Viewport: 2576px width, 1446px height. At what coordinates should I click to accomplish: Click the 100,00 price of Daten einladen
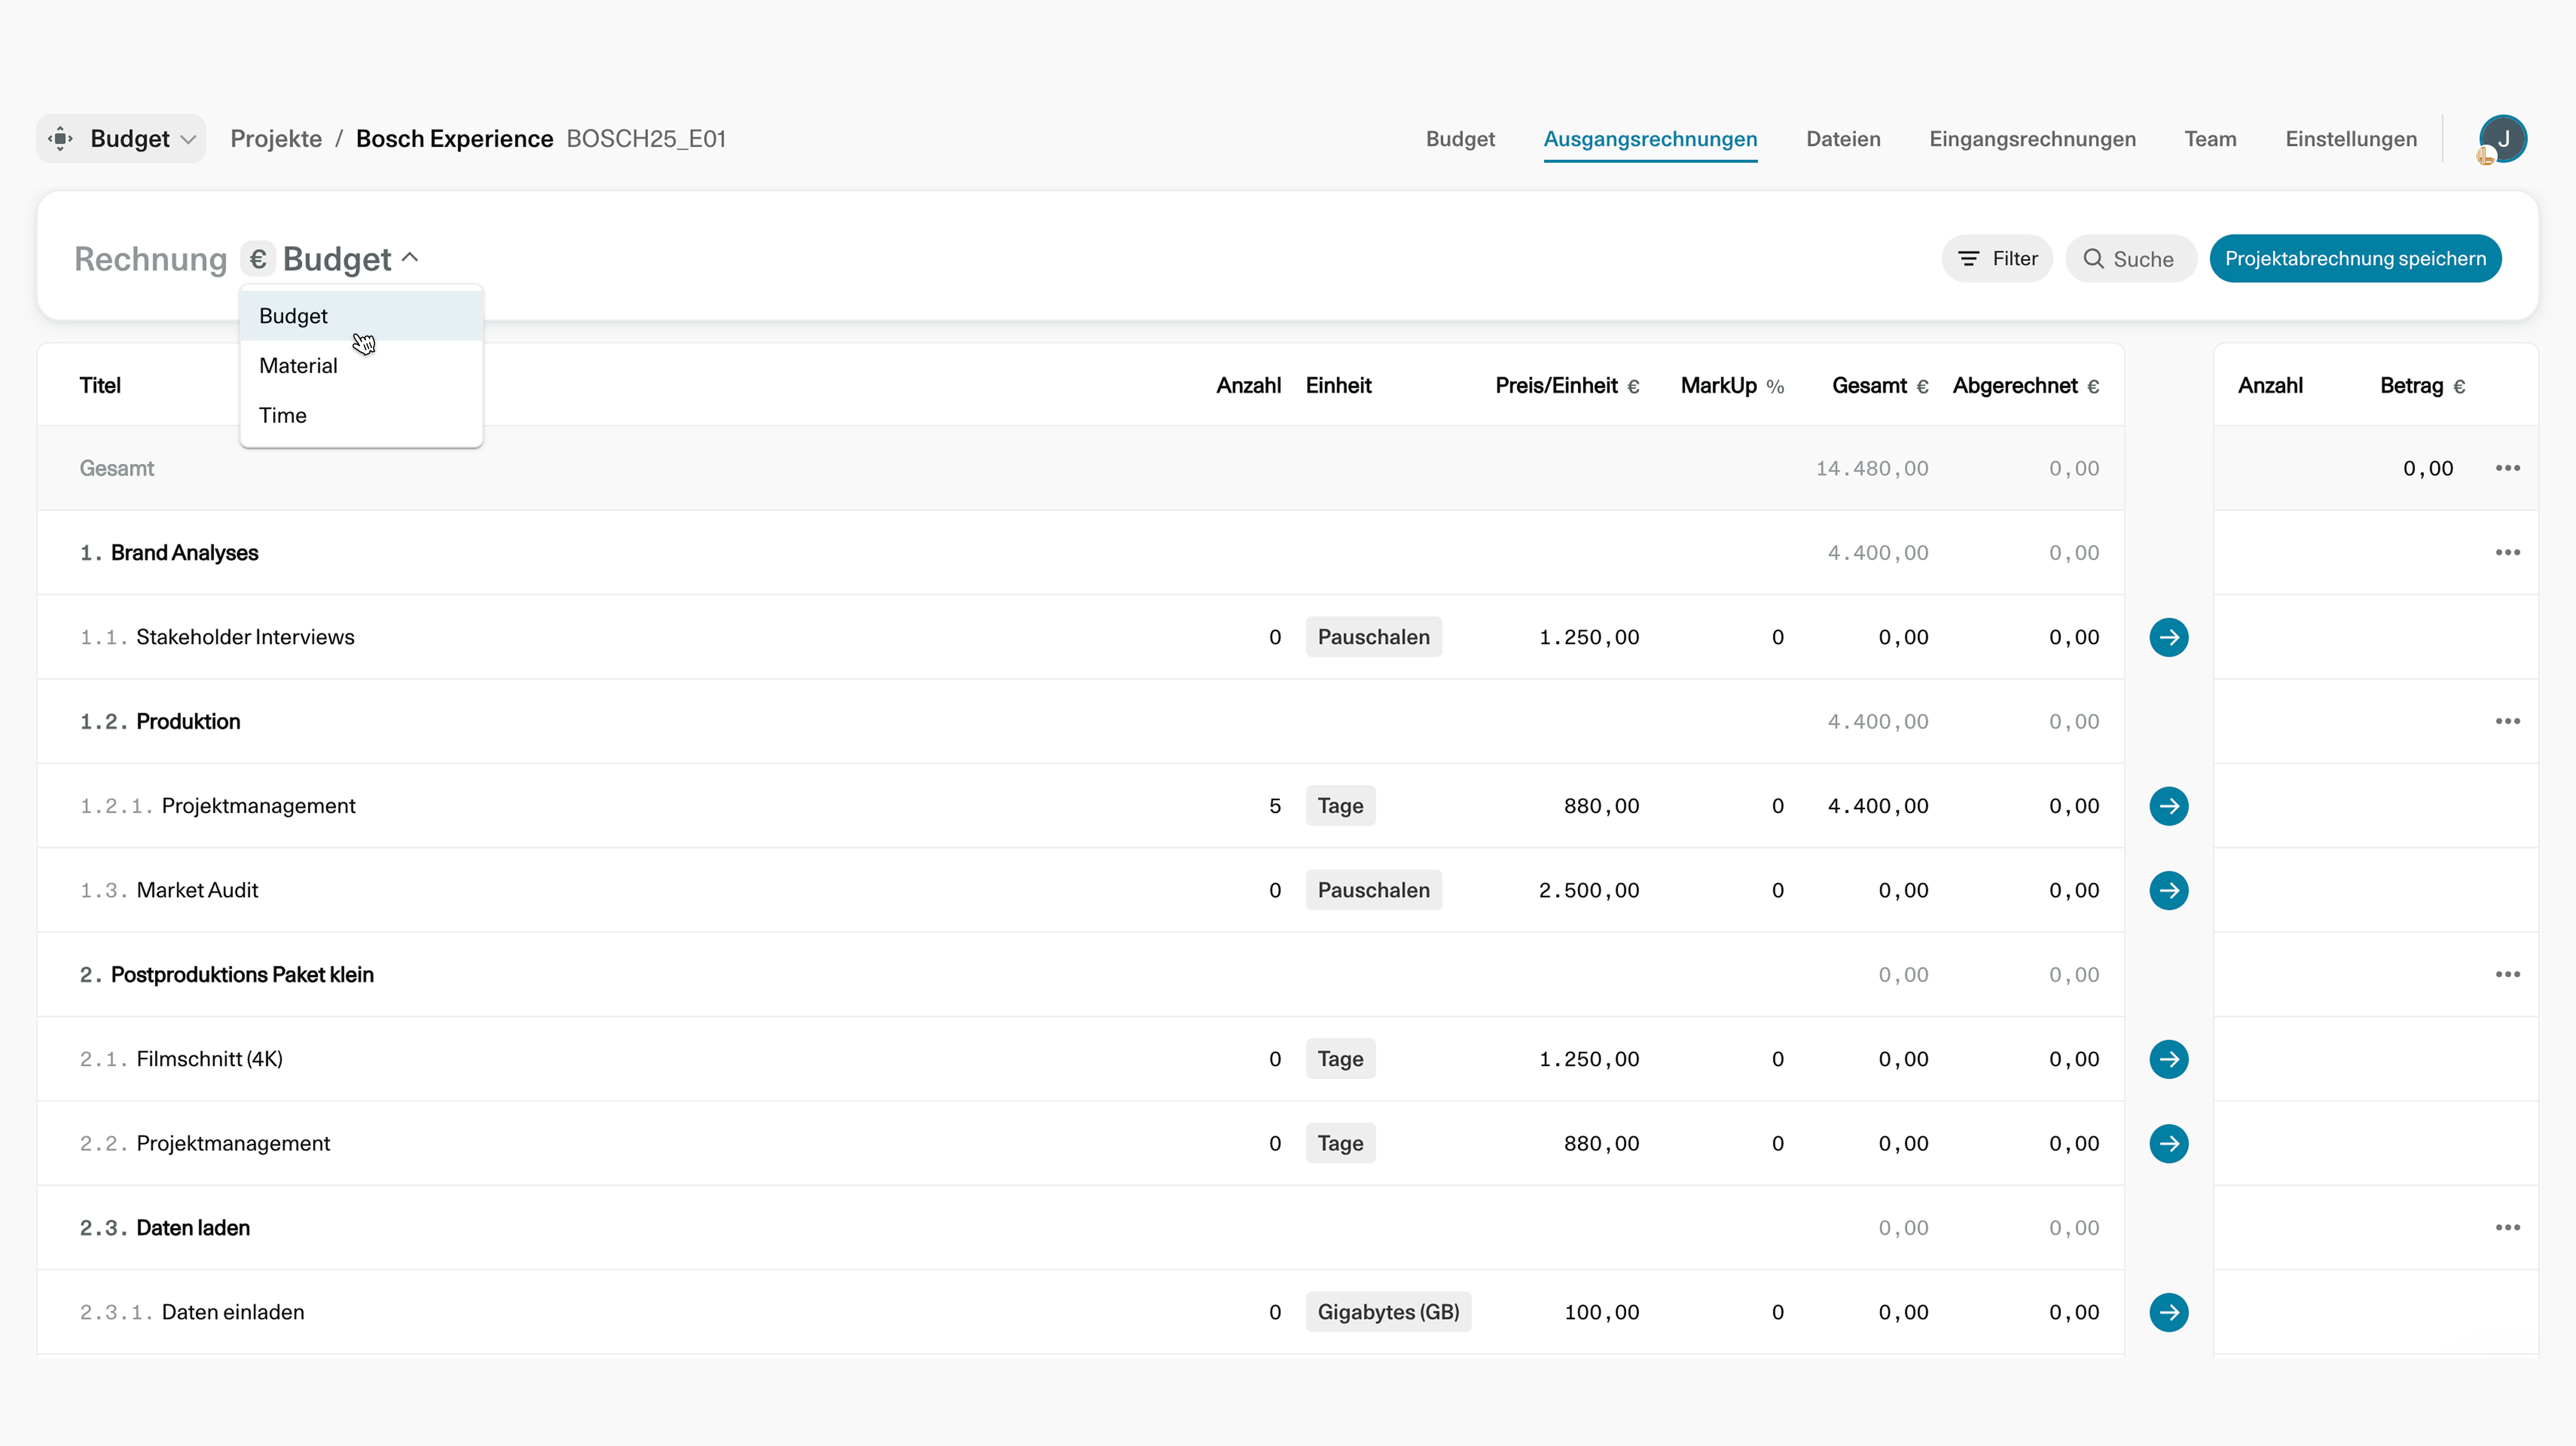(1601, 1312)
